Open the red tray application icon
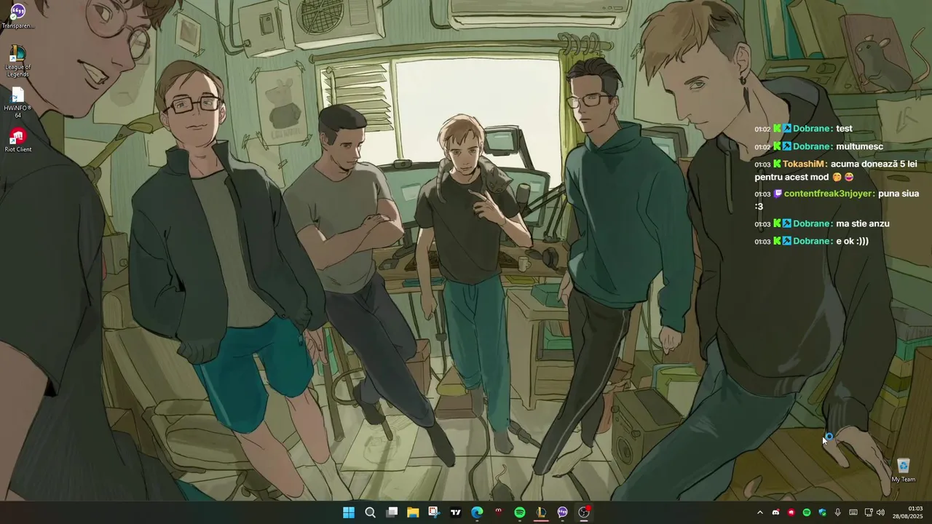 coord(791,512)
